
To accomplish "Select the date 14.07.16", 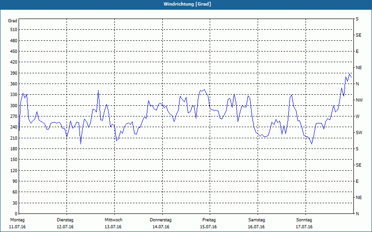I will [161, 227].
